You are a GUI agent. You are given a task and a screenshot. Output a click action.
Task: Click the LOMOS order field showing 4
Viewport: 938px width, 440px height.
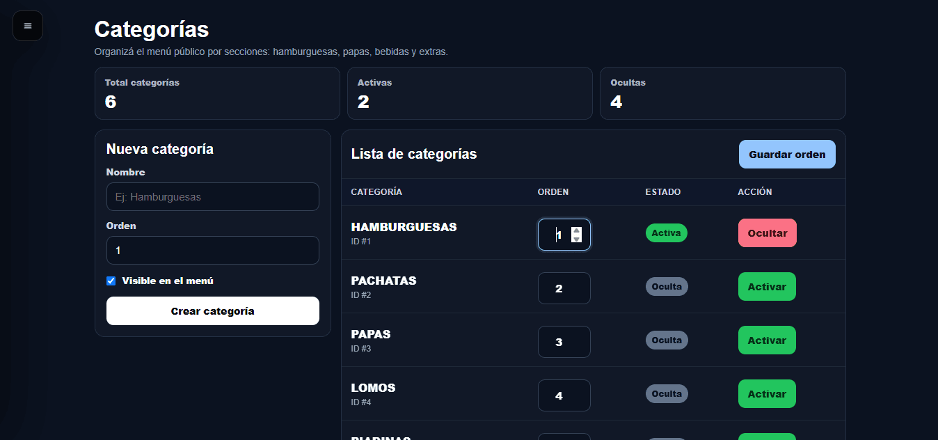click(x=564, y=395)
